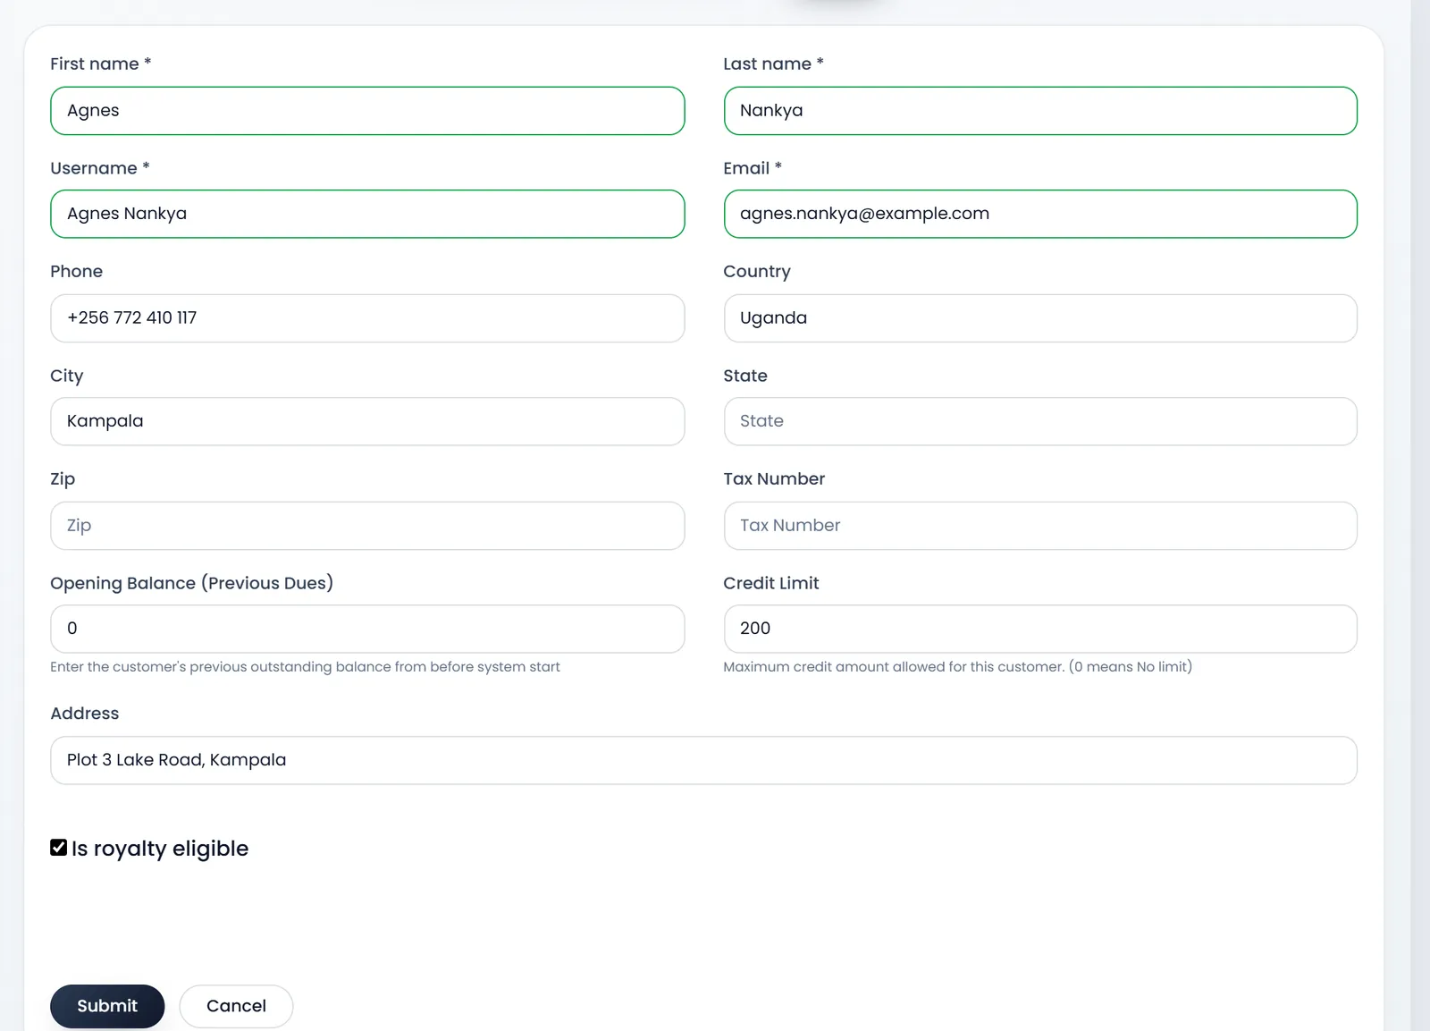This screenshot has width=1430, height=1031.
Task: Submit the customer form
Action: click(x=107, y=1006)
